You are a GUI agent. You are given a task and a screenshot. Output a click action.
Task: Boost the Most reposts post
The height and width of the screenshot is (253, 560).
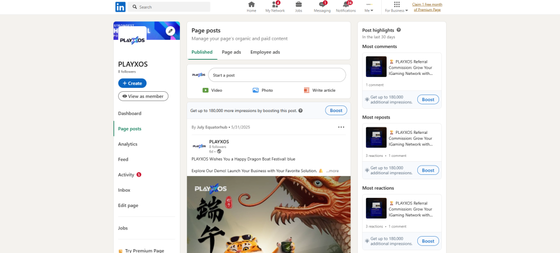pos(428,170)
